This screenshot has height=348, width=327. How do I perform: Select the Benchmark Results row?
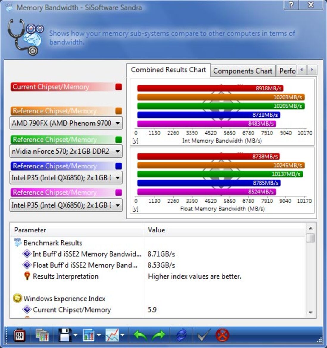coord(158,243)
